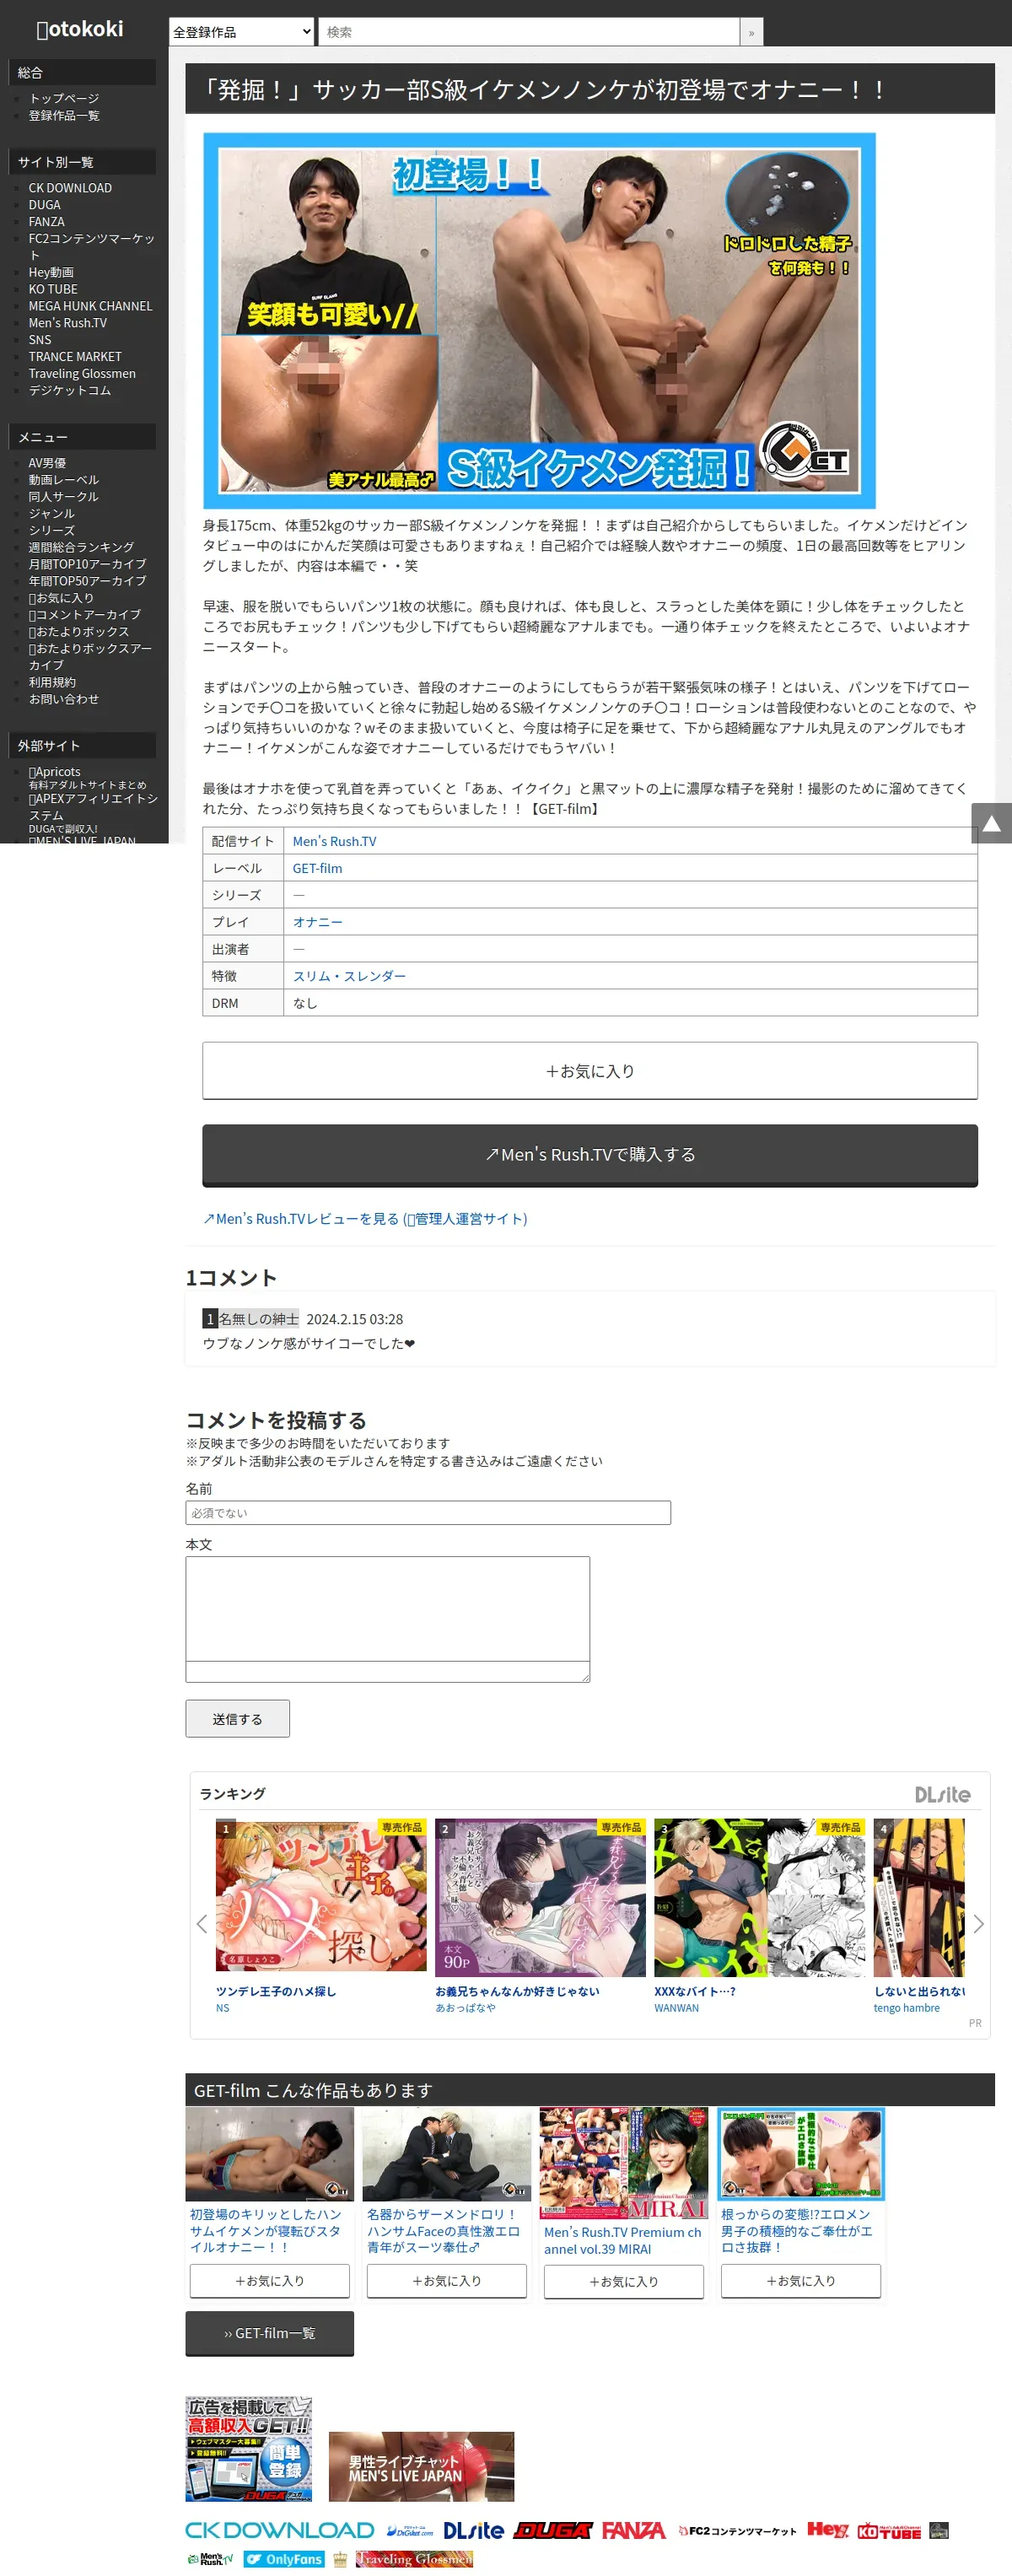Open デジケットコム in site list
The height and width of the screenshot is (2576, 1012).
point(70,391)
